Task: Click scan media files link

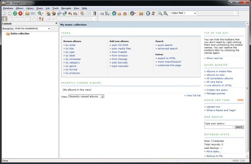Action: pyautogui.click(x=121, y=49)
